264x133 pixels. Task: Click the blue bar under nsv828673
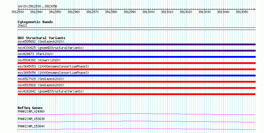point(136,57)
